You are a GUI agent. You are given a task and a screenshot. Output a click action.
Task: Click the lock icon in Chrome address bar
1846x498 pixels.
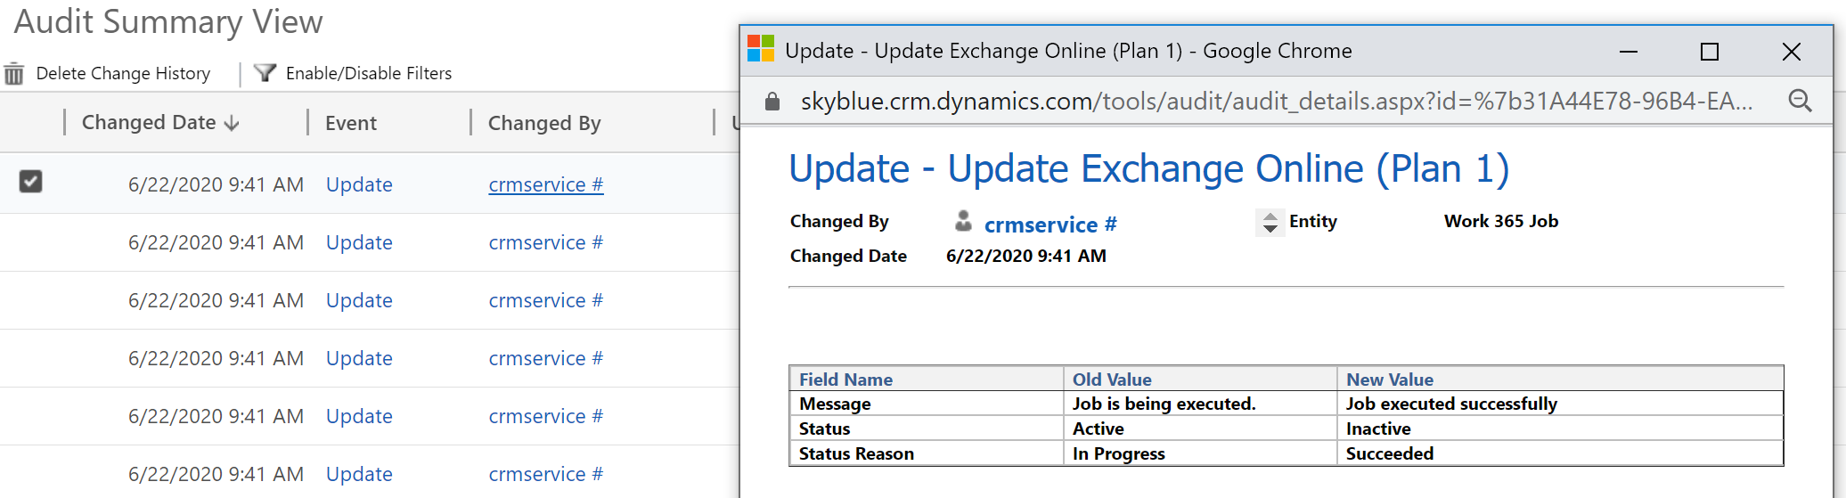point(772,102)
